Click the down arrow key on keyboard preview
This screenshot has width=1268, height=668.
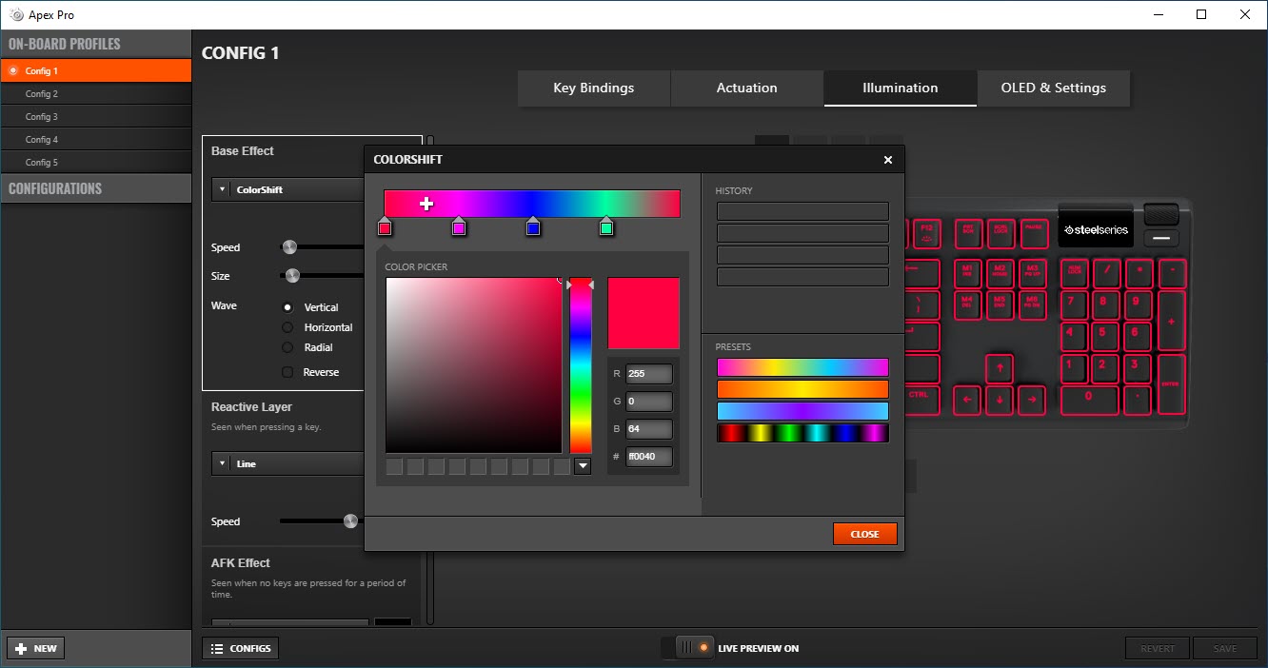coord(999,400)
